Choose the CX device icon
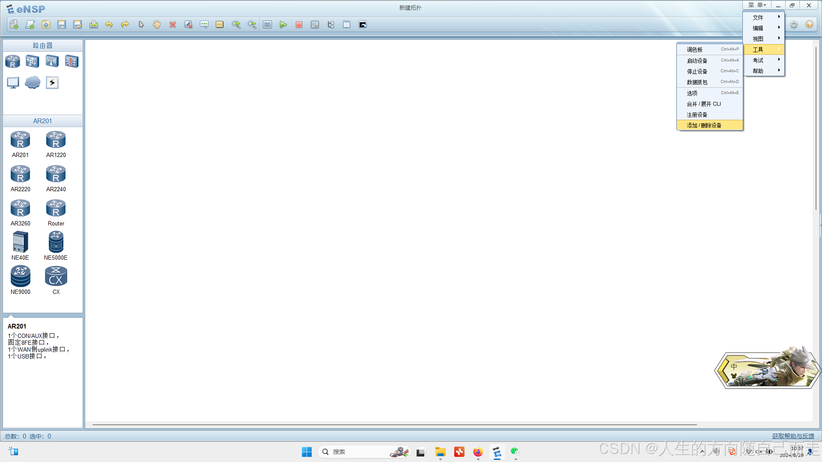This screenshot has height=462, width=822. (56, 280)
